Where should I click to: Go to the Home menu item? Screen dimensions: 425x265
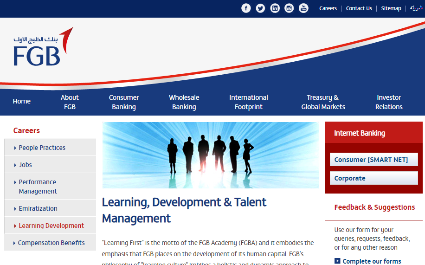tap(22, 101)
